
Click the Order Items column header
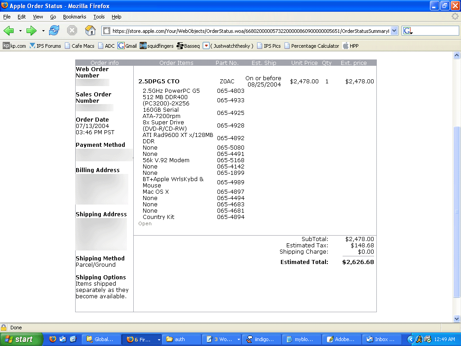tap(176, 63)
